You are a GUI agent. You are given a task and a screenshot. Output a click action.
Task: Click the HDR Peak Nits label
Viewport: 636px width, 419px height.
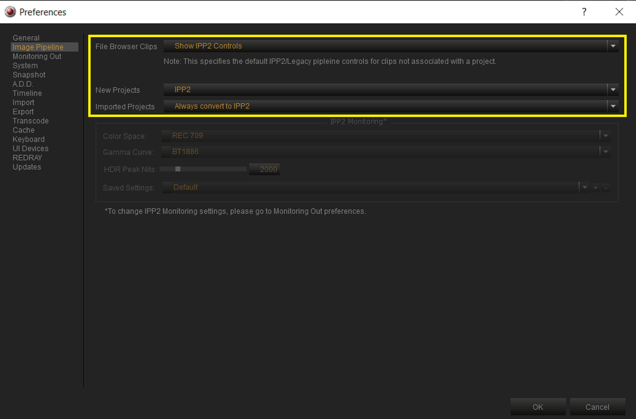[129, 169]
